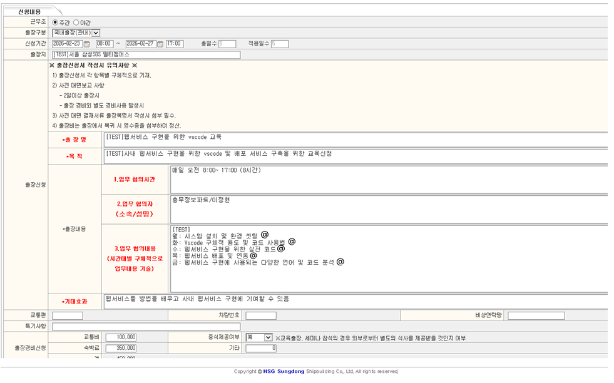Click the @ icon on the 화 Vscode line

(x=291, y=242)
